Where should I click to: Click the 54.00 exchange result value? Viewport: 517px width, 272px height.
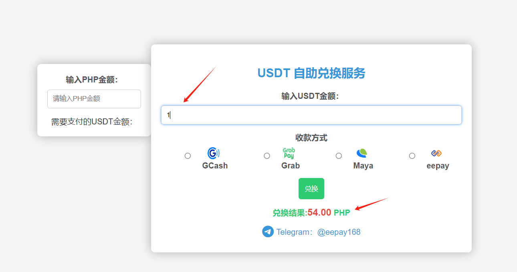tap(319, 212)
